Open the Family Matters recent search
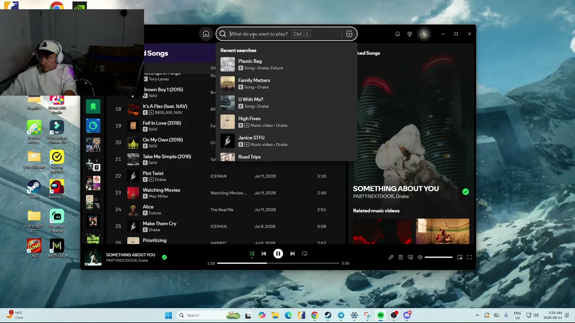 [287, 83]
